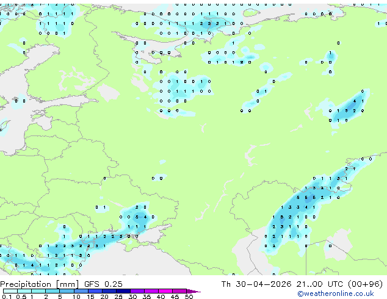Click the (00+96) forecast hour label

[x=365, y=284]
